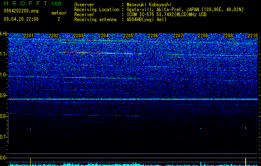Click the red meteor echo near 2210

pyautogui.click(x=246, y=128)
